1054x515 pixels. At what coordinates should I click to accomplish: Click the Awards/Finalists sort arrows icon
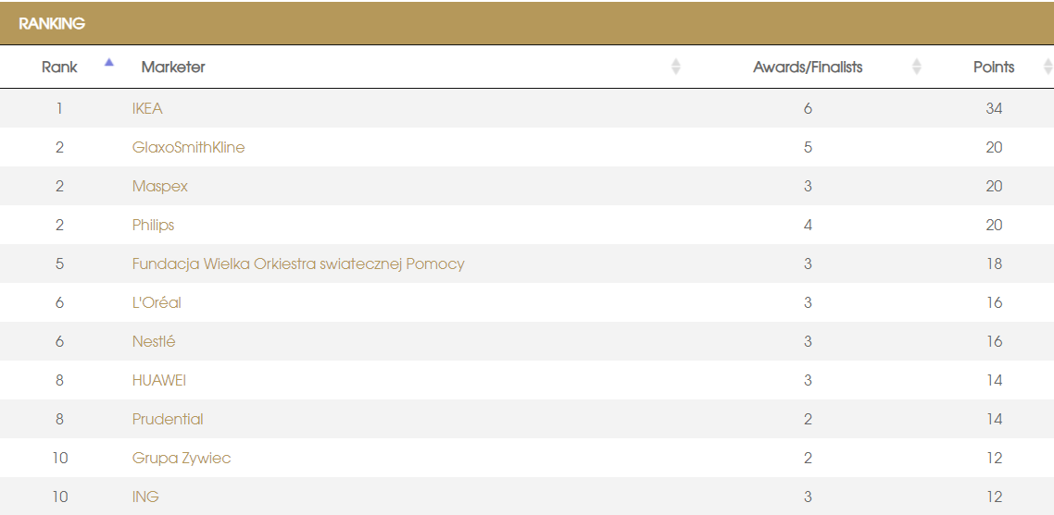pos(916,67)
